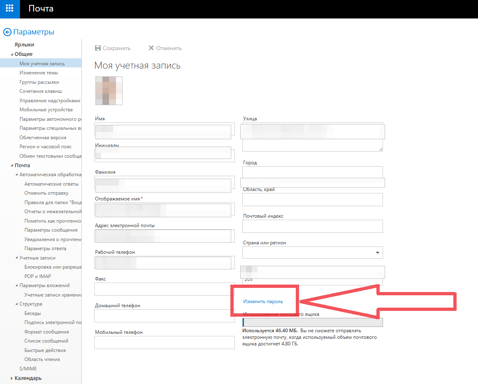Open Беседы settings
The width and height of the screenshot is (478, 384).
(x=32, y=313)
